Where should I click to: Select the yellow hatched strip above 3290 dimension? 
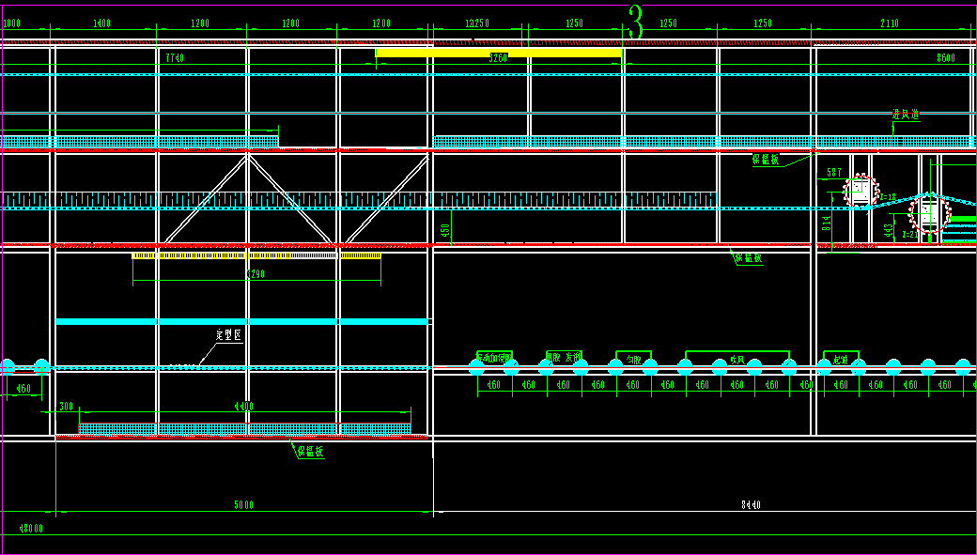256,255
